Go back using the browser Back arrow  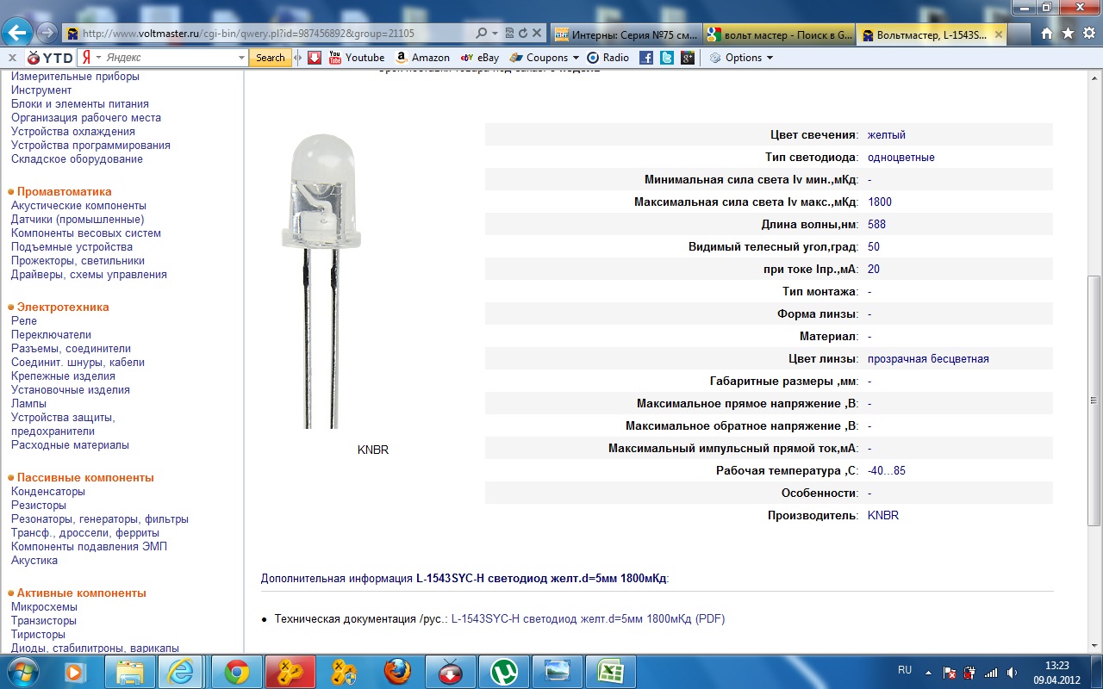pos(16,33)
